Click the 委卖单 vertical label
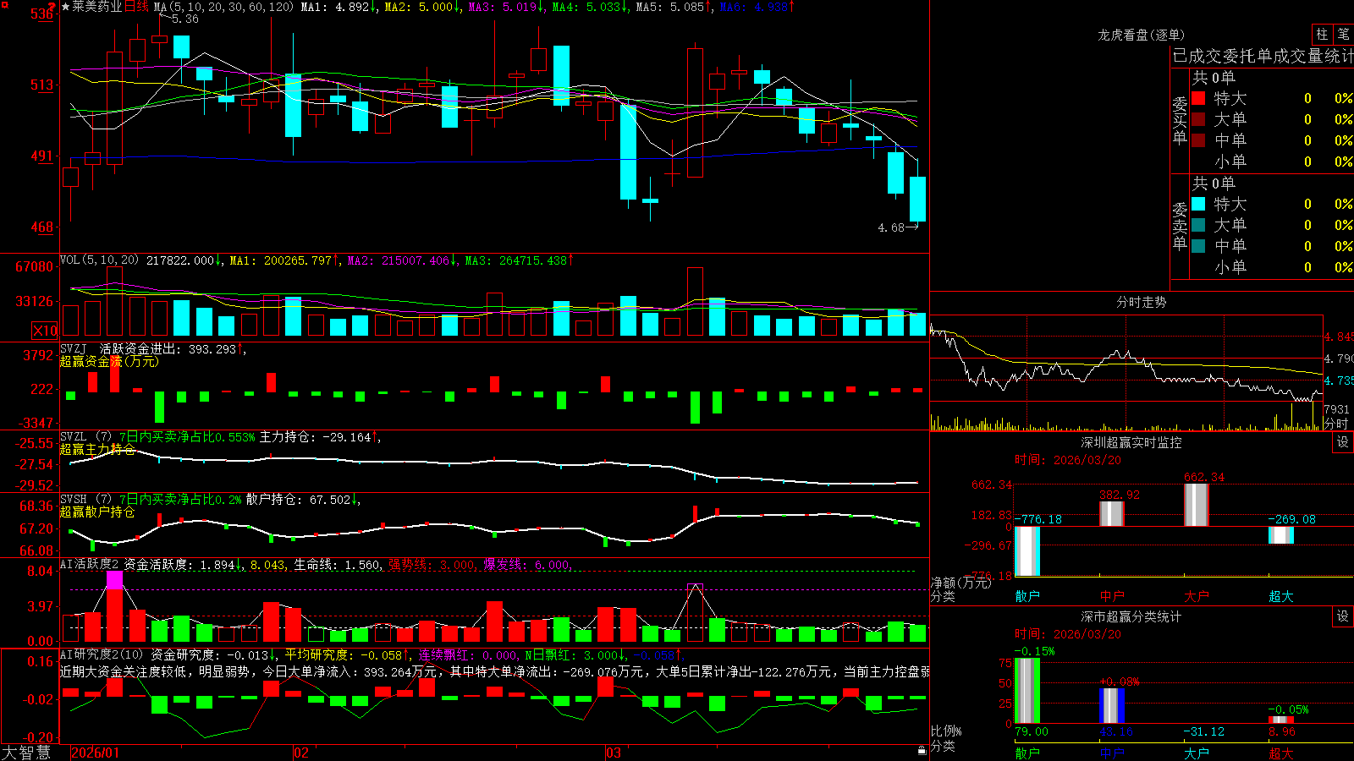Screen dimensions: 1354x761 [x=1180, y=226]
